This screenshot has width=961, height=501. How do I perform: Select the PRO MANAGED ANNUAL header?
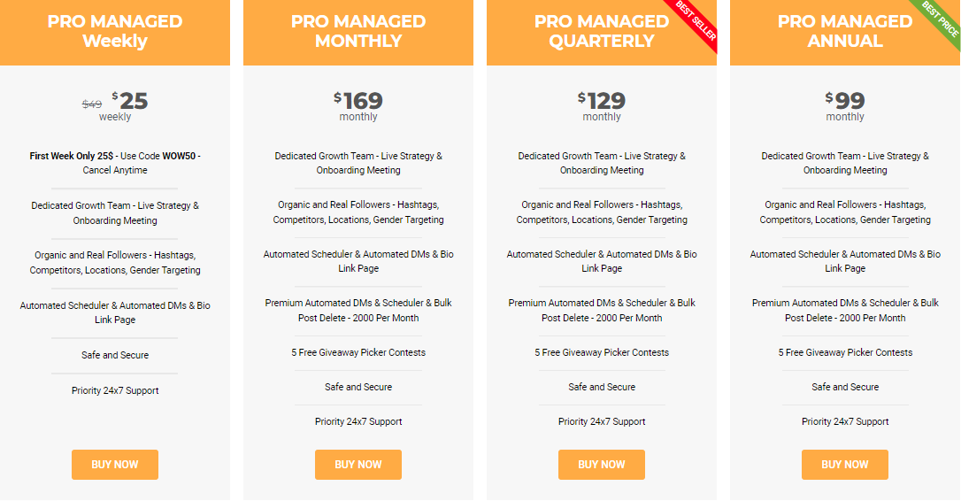click(x=845, y=32)
